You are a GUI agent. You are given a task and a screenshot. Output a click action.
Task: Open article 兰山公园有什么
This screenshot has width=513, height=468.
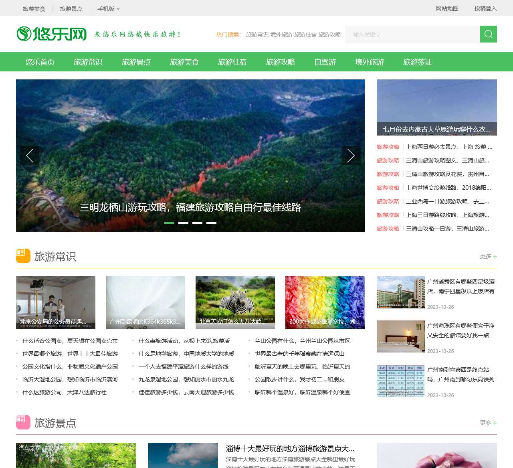303,341
